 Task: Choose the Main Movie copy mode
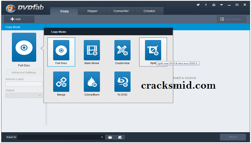coord(92,50)
